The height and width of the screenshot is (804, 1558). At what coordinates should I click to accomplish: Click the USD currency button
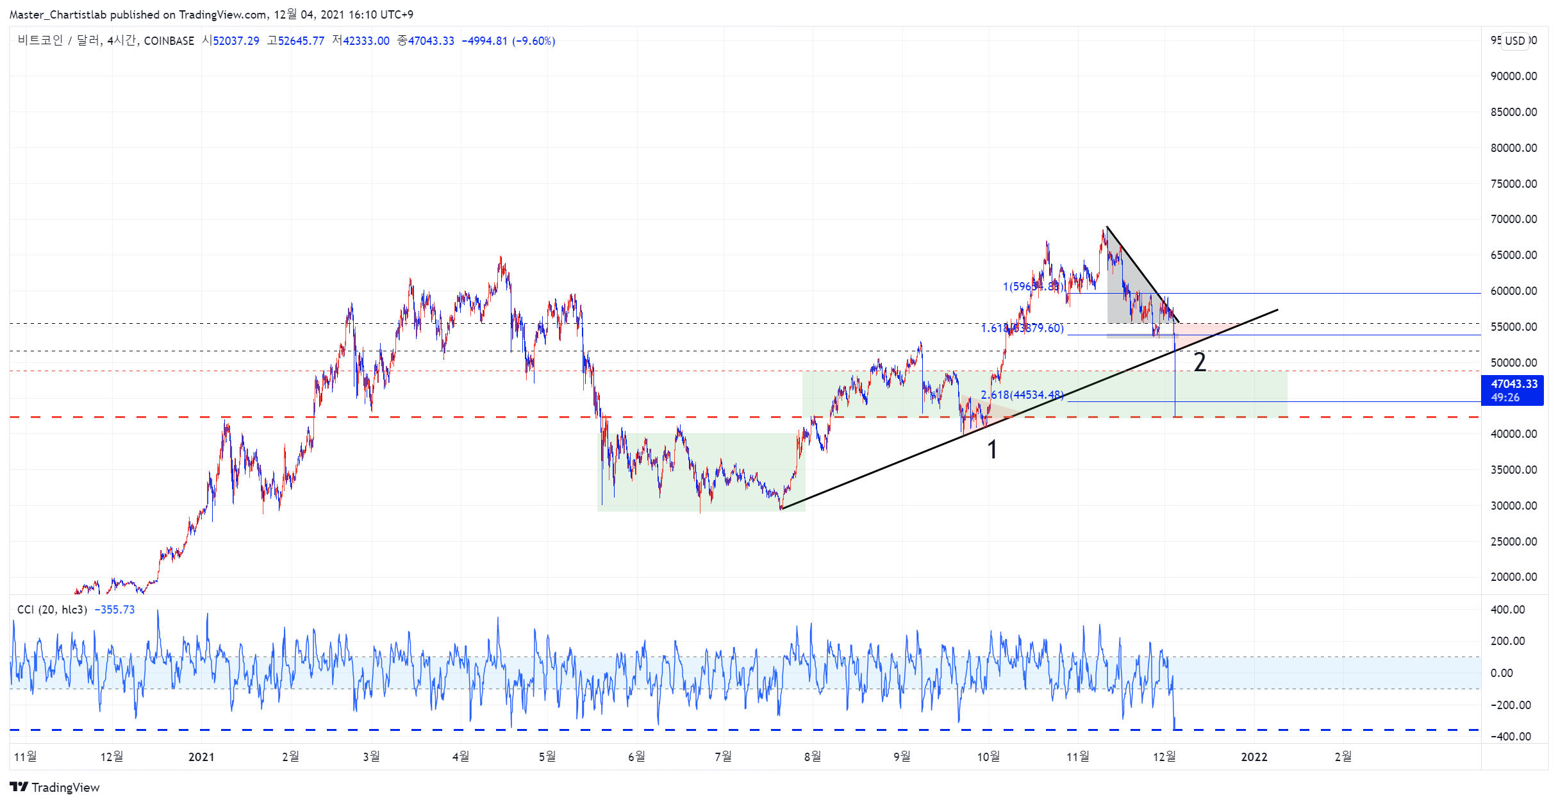point(1515,40)
